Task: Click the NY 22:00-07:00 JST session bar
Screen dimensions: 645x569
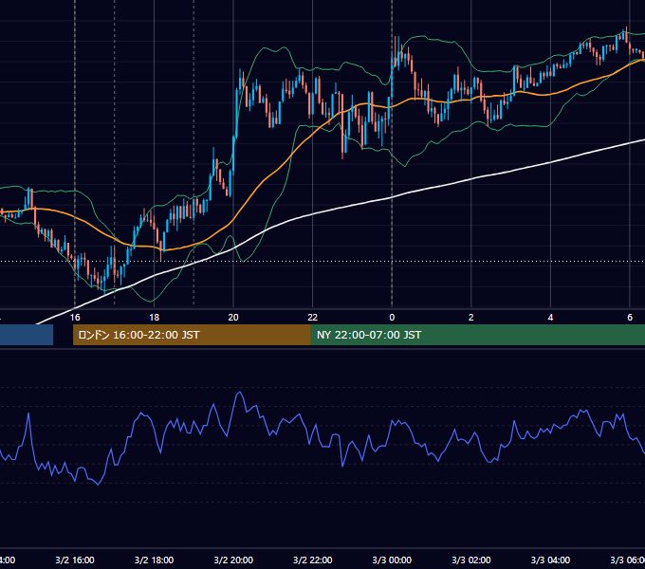Action: coord(477,335)
